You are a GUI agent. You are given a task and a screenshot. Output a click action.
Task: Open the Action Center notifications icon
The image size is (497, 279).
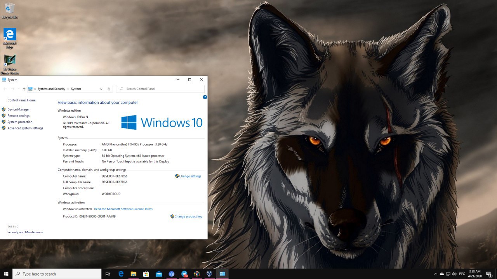pos(489,274)
